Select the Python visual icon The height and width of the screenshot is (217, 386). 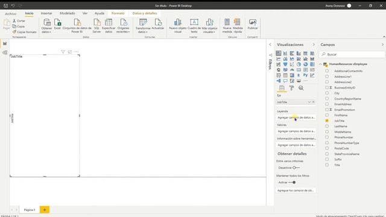[306, 75]
